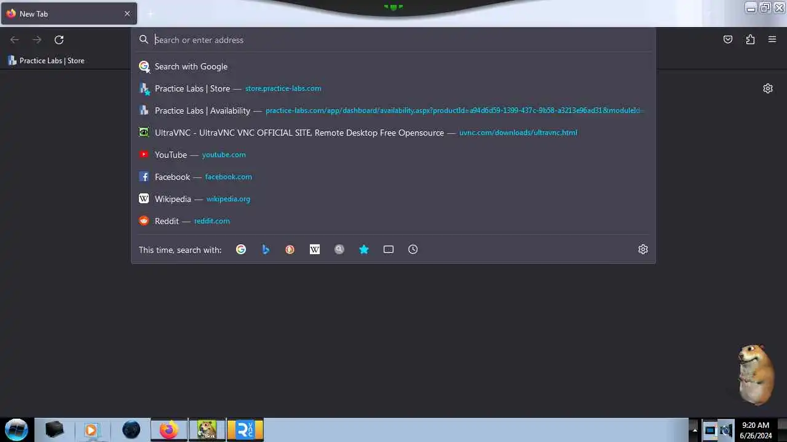Viewport: 787px width, 442px height.
Task: Open Firefox from the taskbar
Action: click(x=168, y=430)
